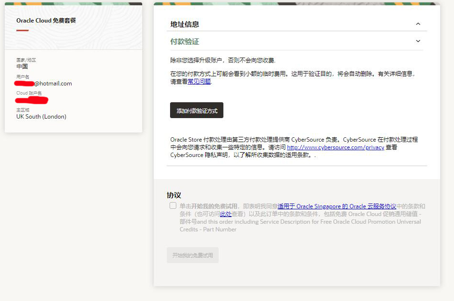Follow the 此处 link in agreement text
This screenshot has width=454, height=301.
tap(226, 214)
